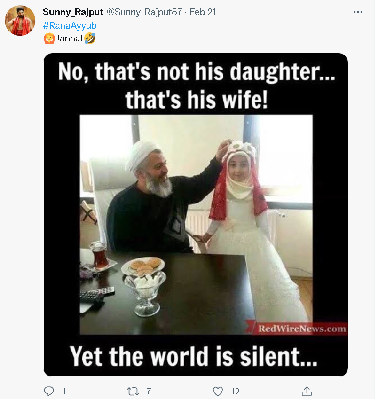Click the 'Yet the world is silent' caption
The height and width of the screenshot is (399, 386).
[x=194, y=357]
